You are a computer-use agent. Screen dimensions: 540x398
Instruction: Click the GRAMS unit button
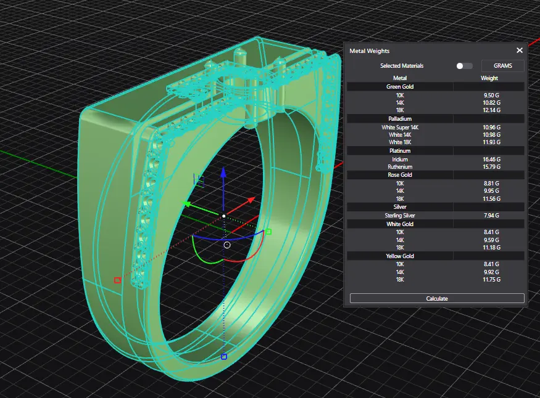502,66
